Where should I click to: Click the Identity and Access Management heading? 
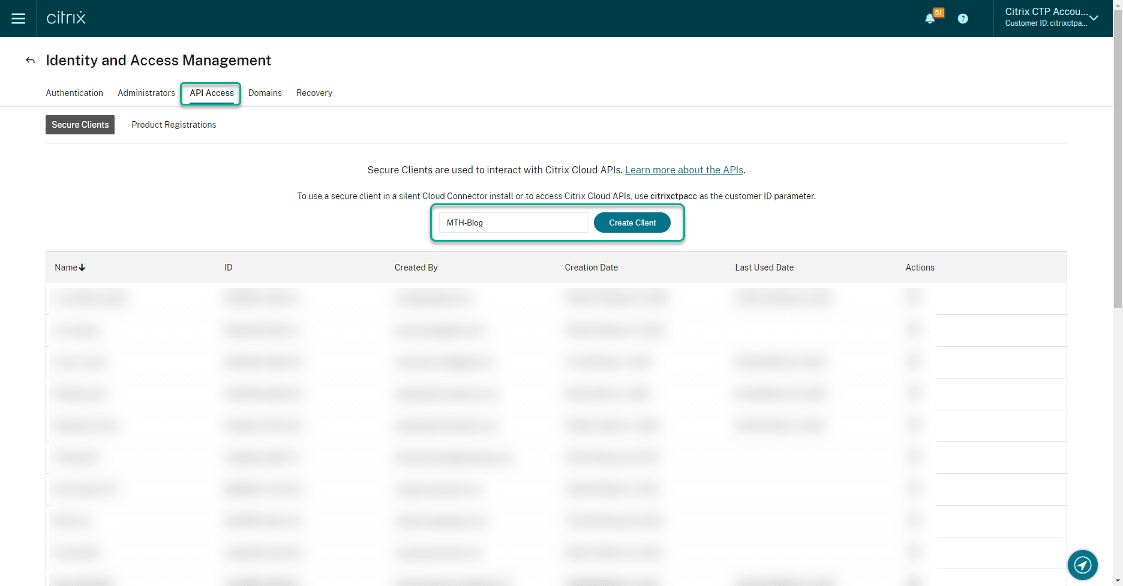(x=158, y=60)
